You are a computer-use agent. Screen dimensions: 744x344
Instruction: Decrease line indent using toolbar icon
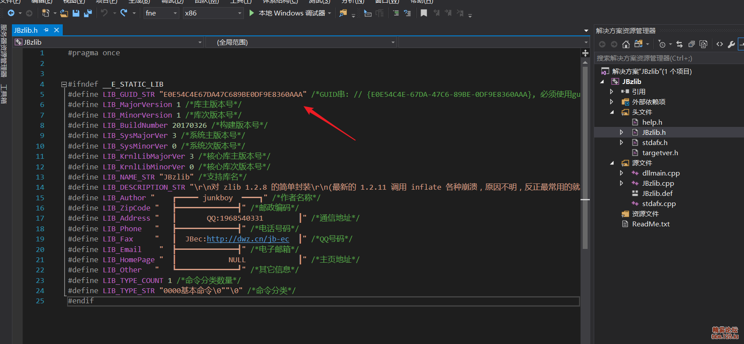(396, 13)
